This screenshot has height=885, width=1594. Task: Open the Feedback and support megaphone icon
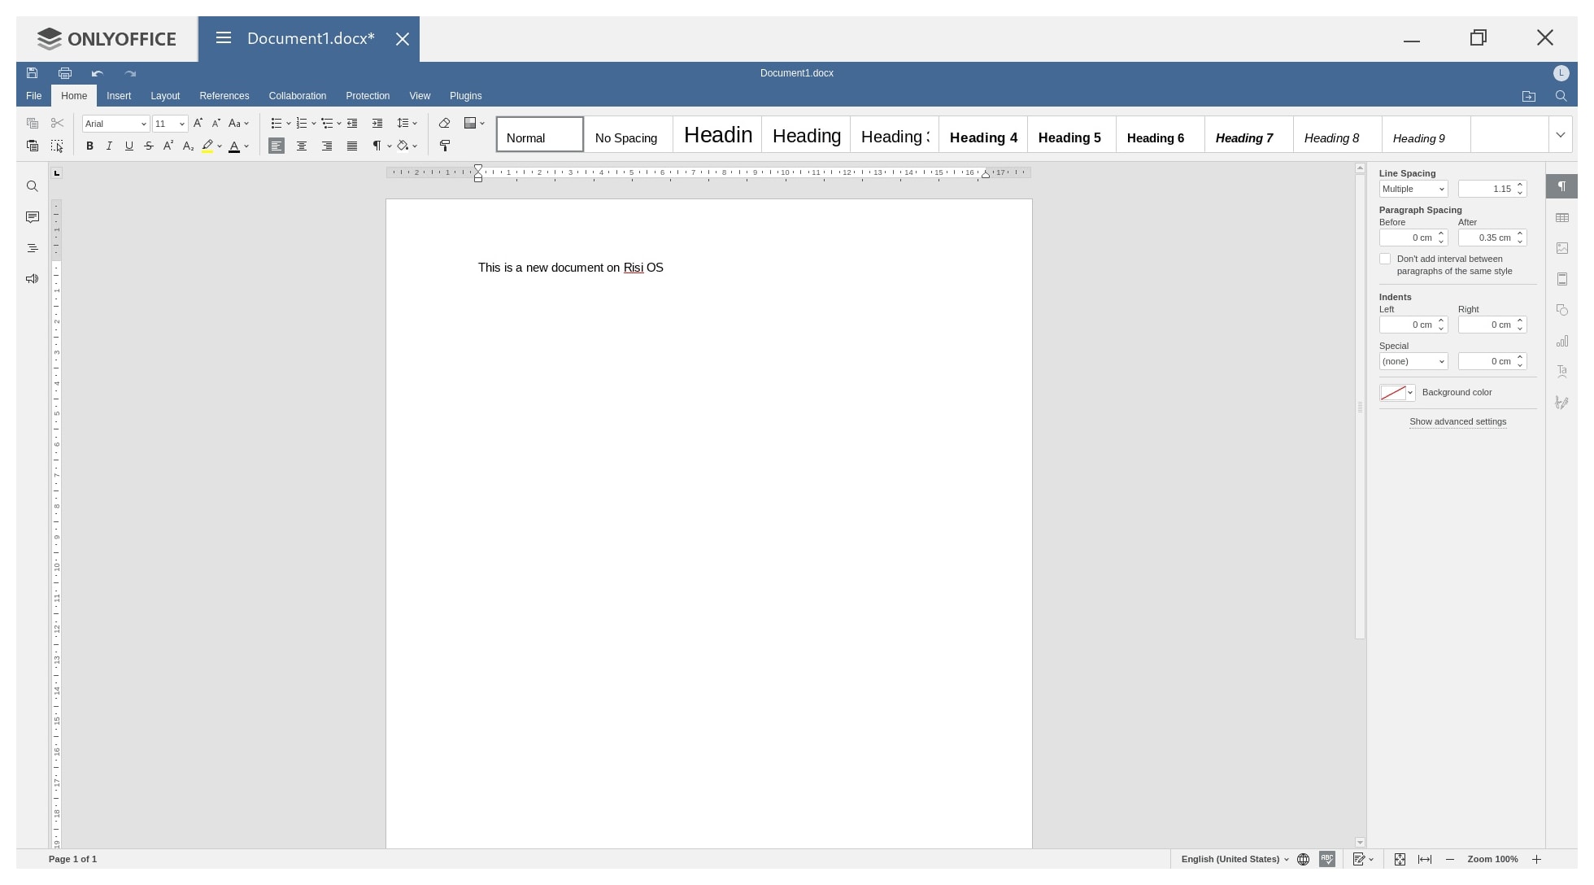[x=33, y=279]
